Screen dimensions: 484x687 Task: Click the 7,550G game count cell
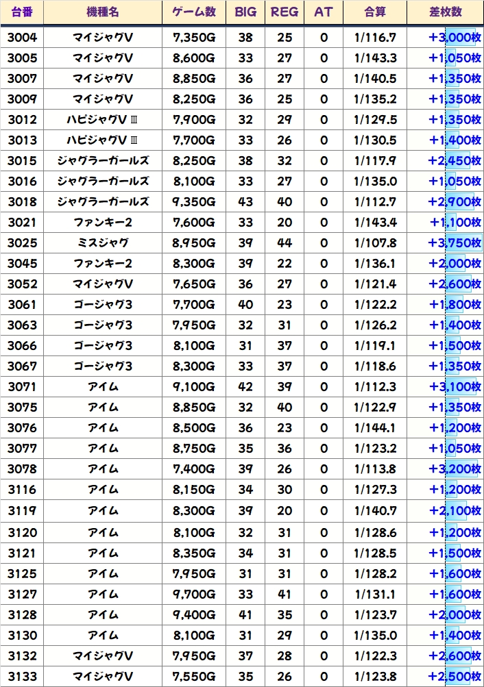pos(194,677)
